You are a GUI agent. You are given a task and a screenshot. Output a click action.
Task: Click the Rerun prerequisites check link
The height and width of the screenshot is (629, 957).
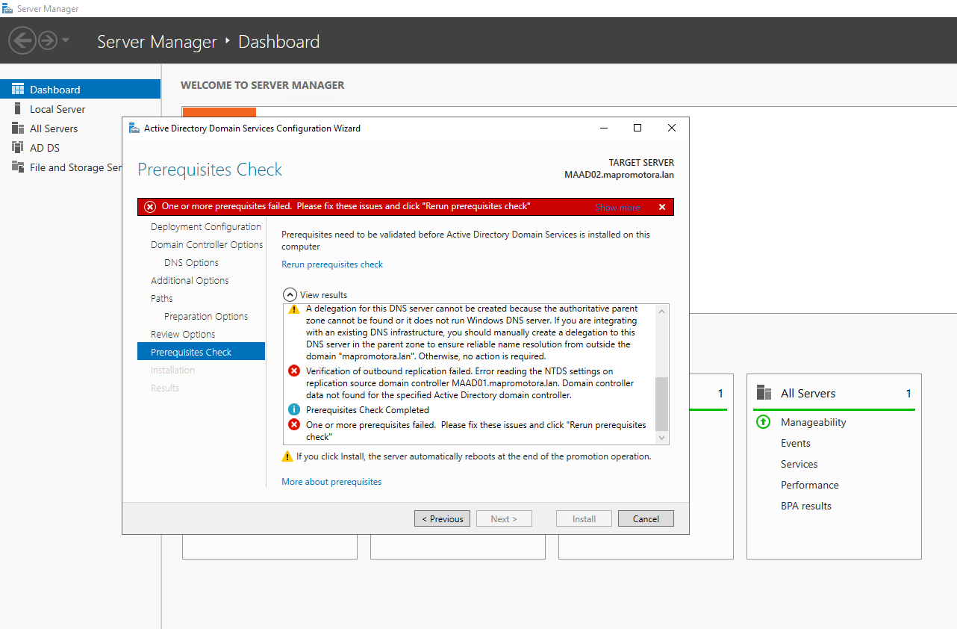pyautogui.click(x=332, y=264)
